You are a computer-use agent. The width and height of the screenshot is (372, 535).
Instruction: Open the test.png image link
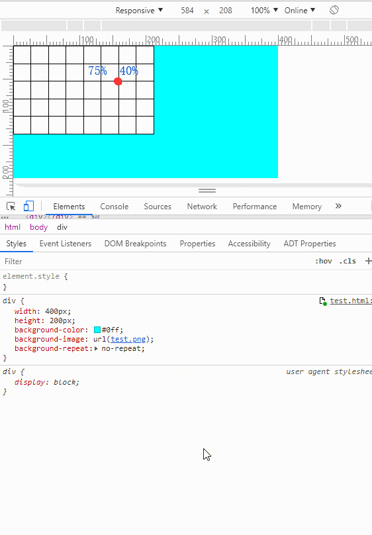click(x=128, y=339)
